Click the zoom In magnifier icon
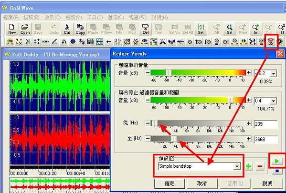 [x=256, y=29]
